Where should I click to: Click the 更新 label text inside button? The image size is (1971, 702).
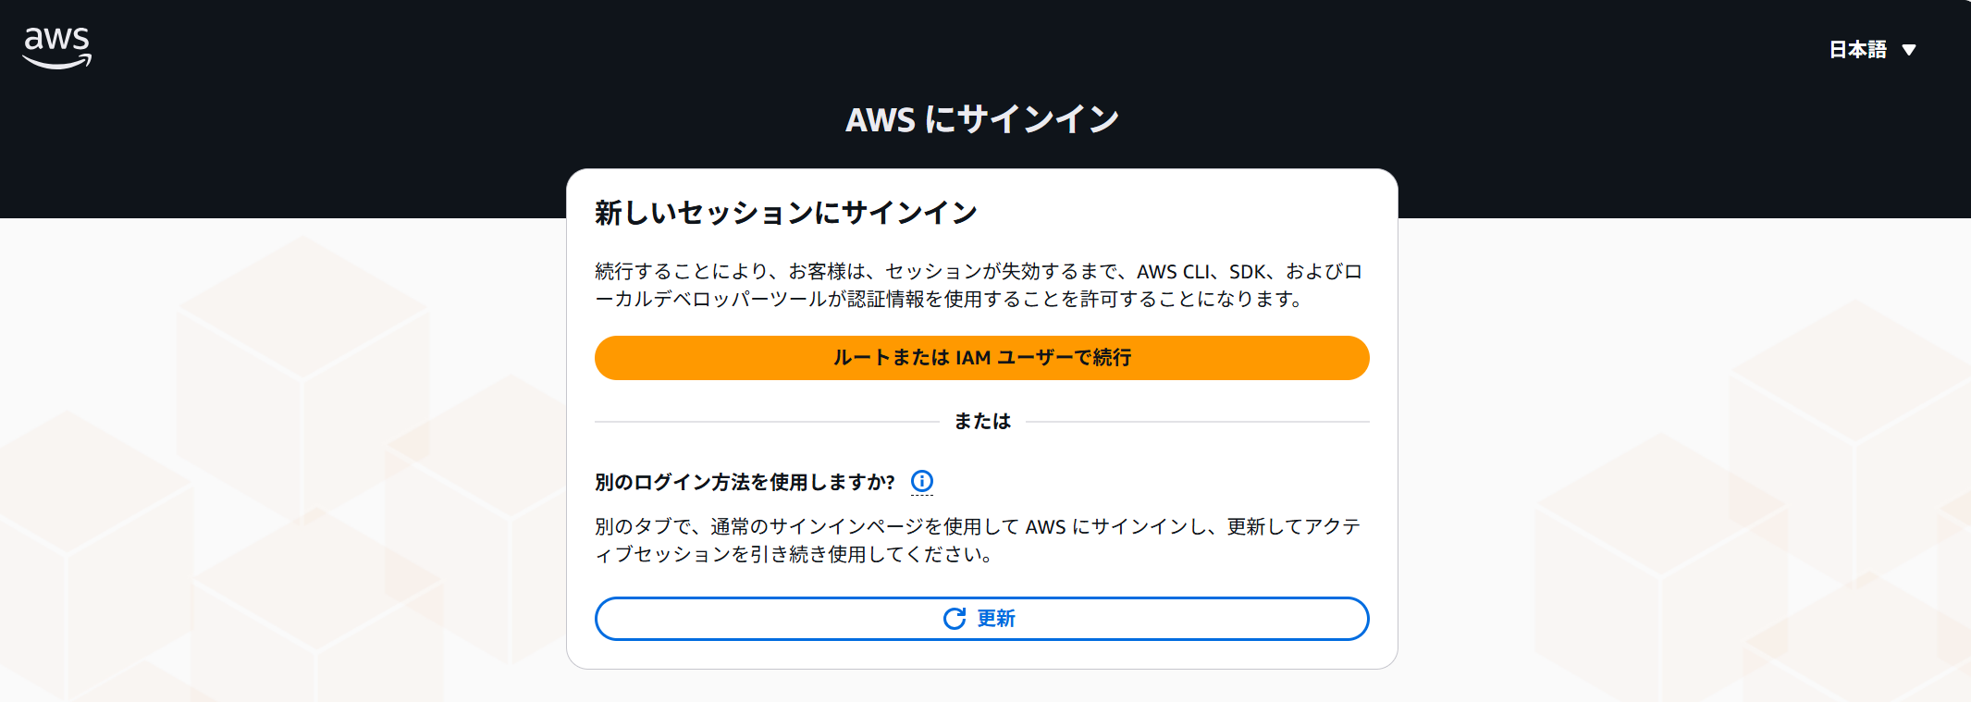996,619
